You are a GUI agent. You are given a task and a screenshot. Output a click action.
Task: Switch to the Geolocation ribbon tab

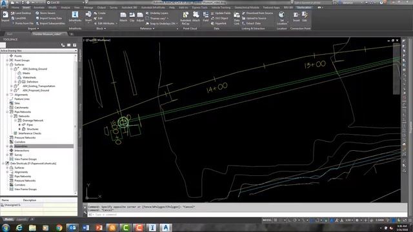pyautogui.click(x=304, y=8)
